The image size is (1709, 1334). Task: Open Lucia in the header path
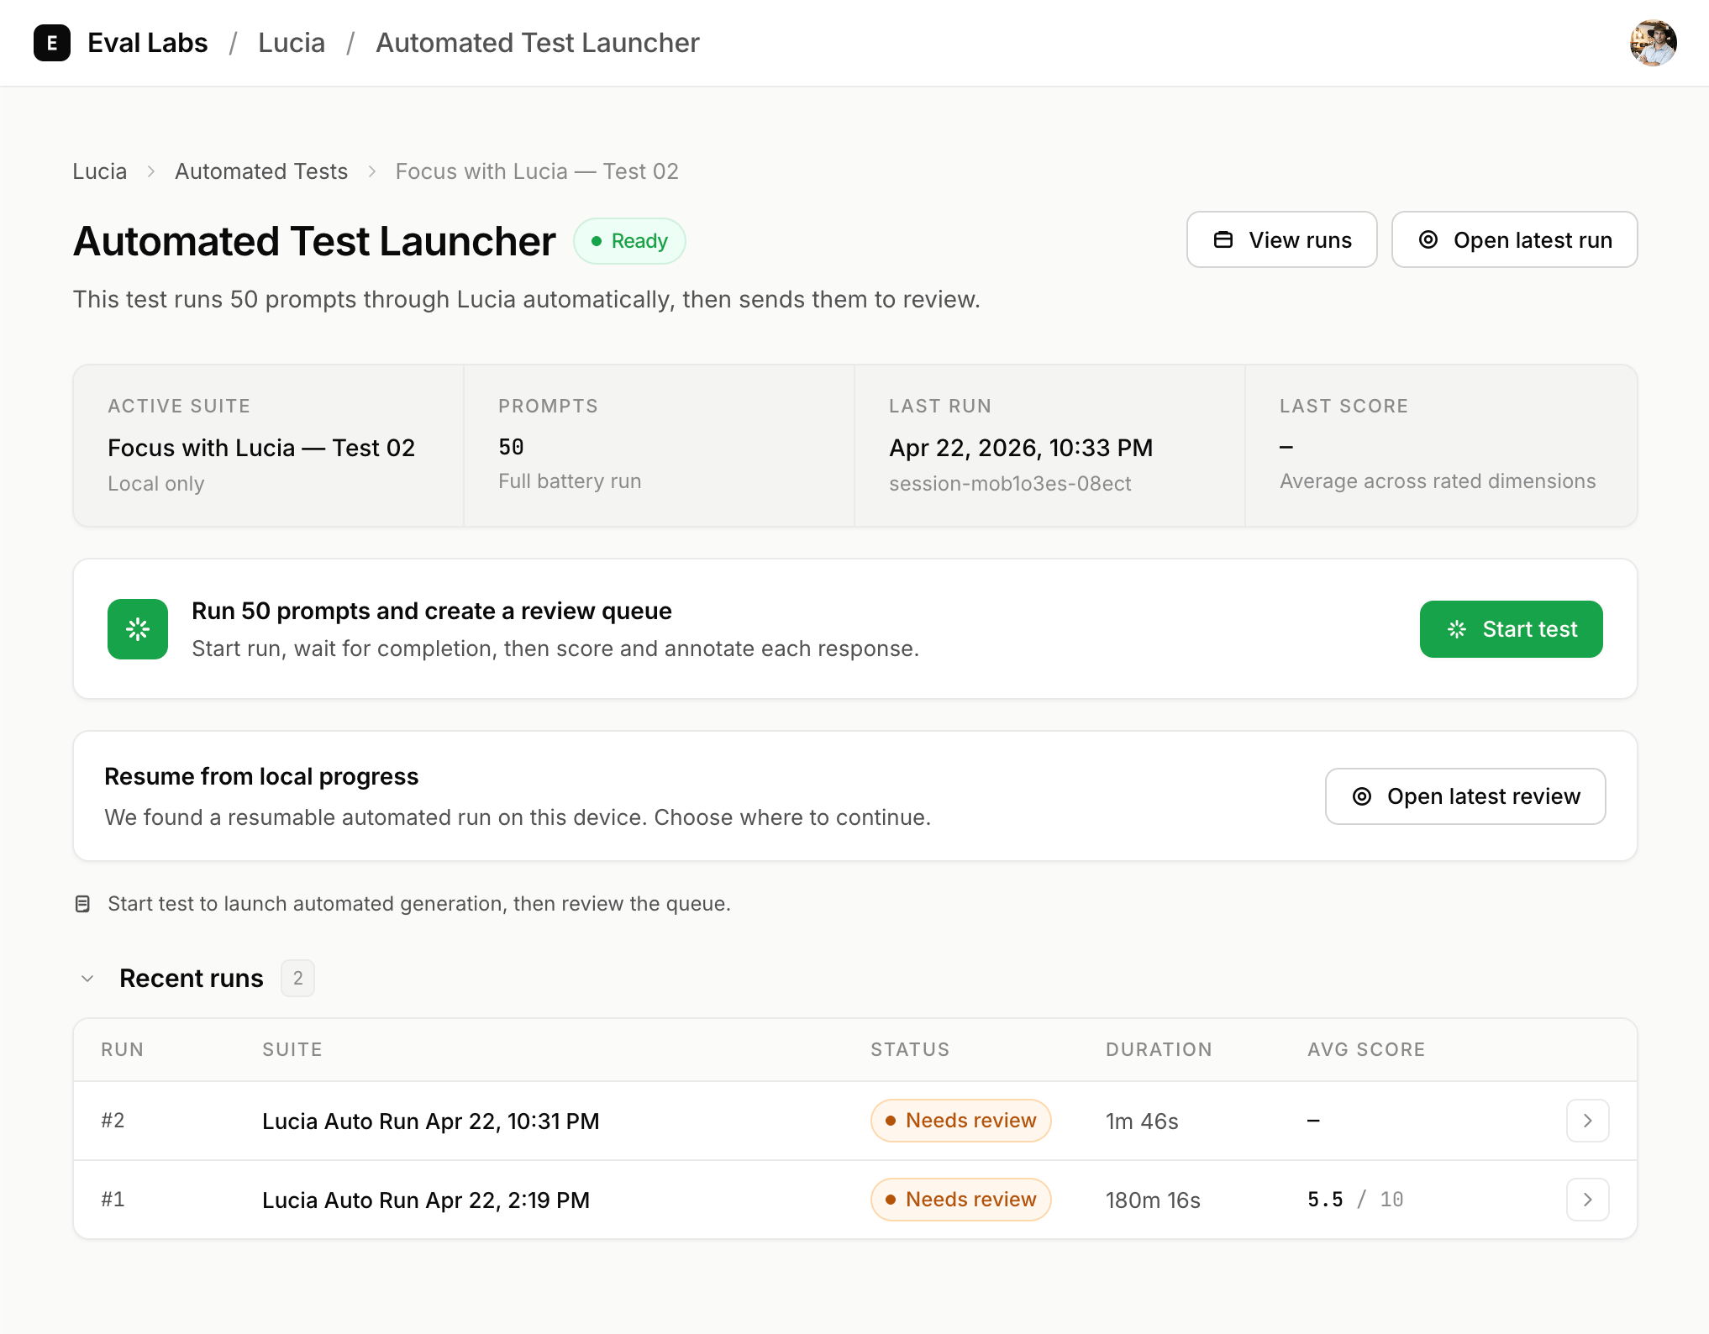(x=292, y=43)
